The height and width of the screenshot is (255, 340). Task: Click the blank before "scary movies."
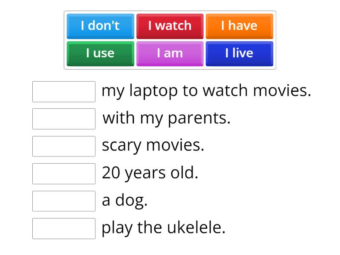point(63,147)
